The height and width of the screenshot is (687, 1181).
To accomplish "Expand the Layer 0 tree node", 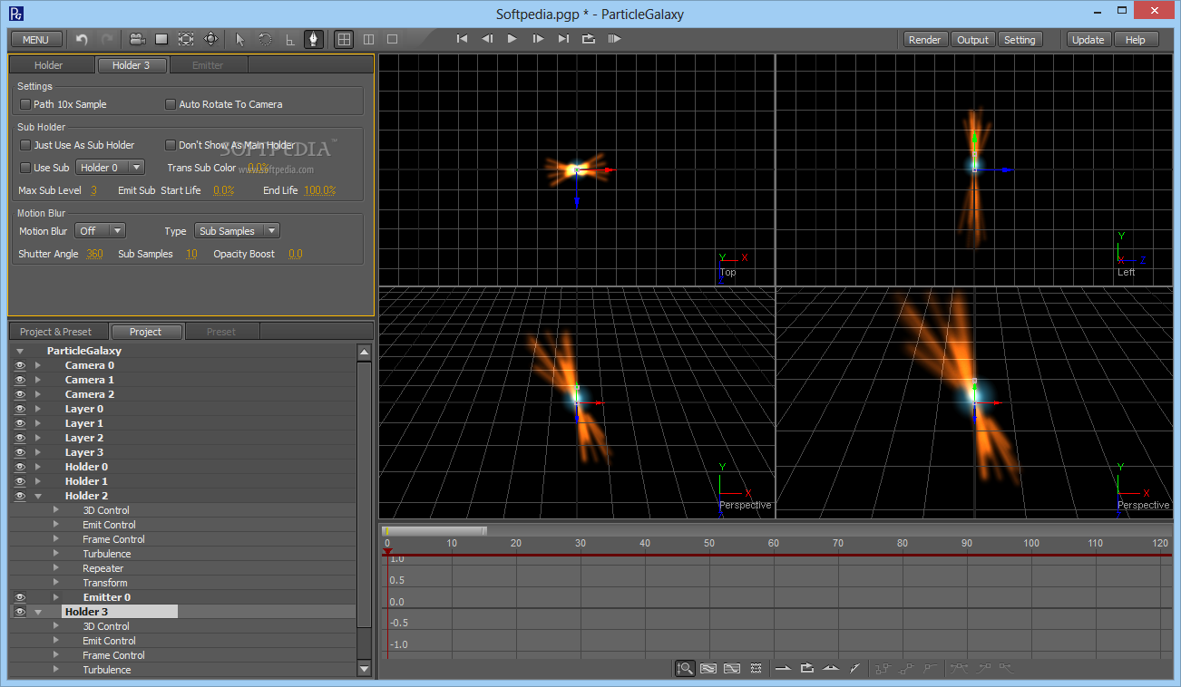I will point(38,409).
